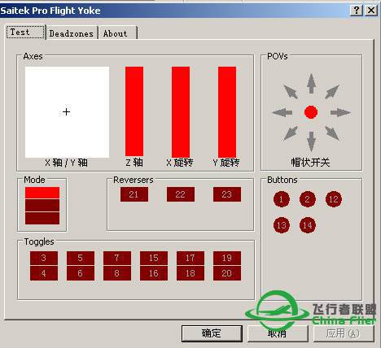Click the Y 旋转 label
The image size is (381, 348).
tap(226, 163)
